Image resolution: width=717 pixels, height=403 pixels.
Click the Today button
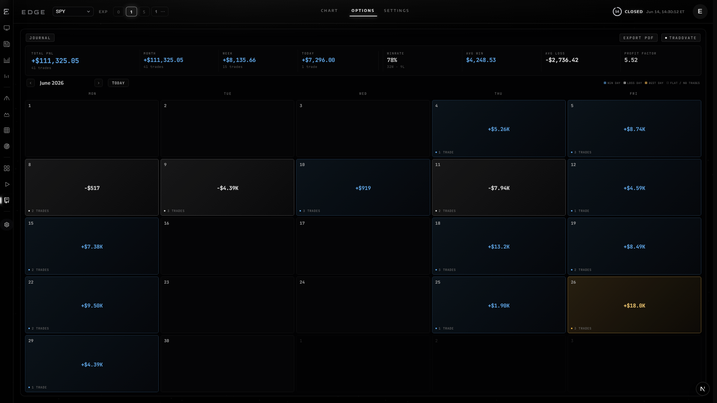coord(118,83)
